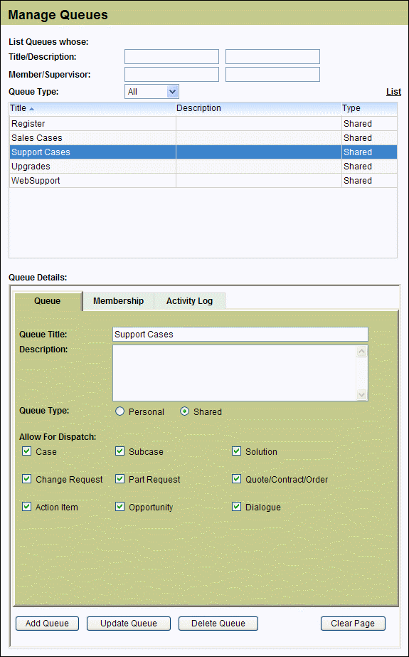Image resolution: width=409 pixels, height=657 pixels.
Task: Switch to the Membership tab
Action: point(119,301)
